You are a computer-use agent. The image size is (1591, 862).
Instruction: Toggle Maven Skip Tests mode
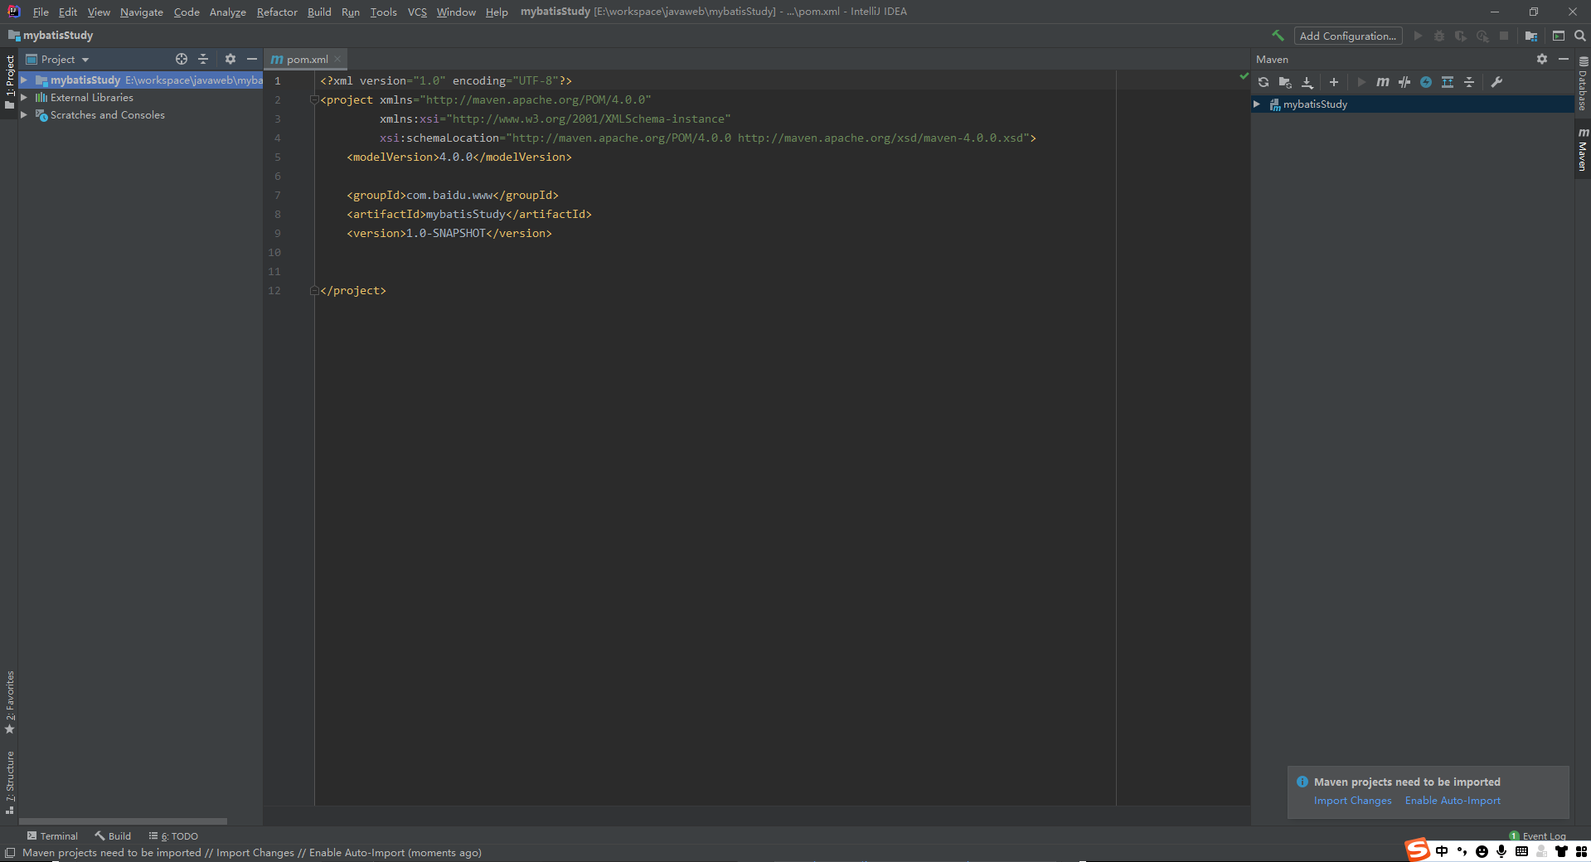[1404, 82]
